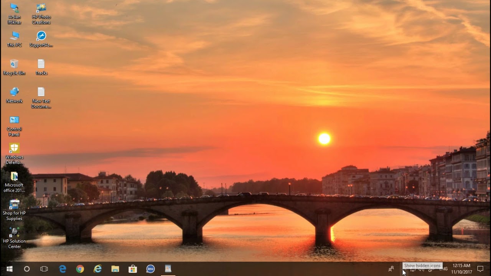Image resolution: width=491 pixels, height=276 pixels.
Task: Open HP Photo Creations desktop shortcut
Action: point(41,14)
